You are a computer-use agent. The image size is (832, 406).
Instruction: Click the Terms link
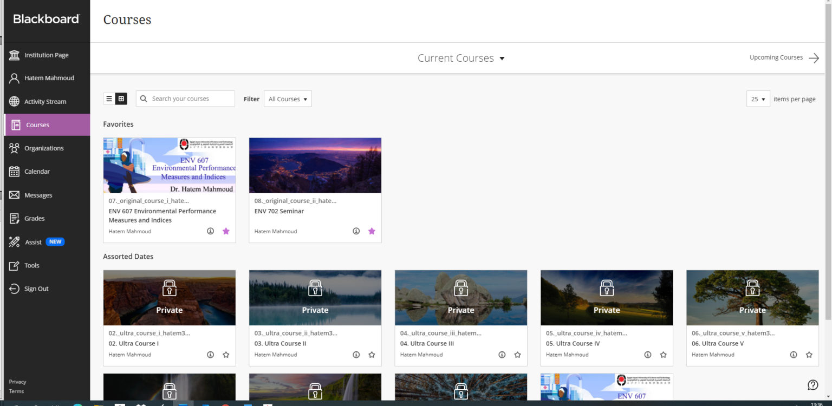pyautogui.click(x=16, y=391)
